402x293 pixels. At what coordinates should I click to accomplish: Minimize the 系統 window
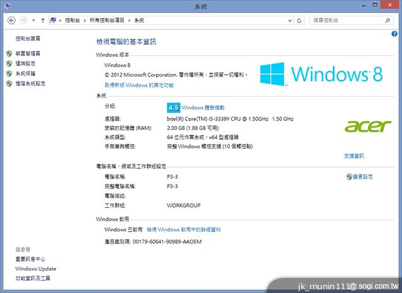tap(364, 6)
